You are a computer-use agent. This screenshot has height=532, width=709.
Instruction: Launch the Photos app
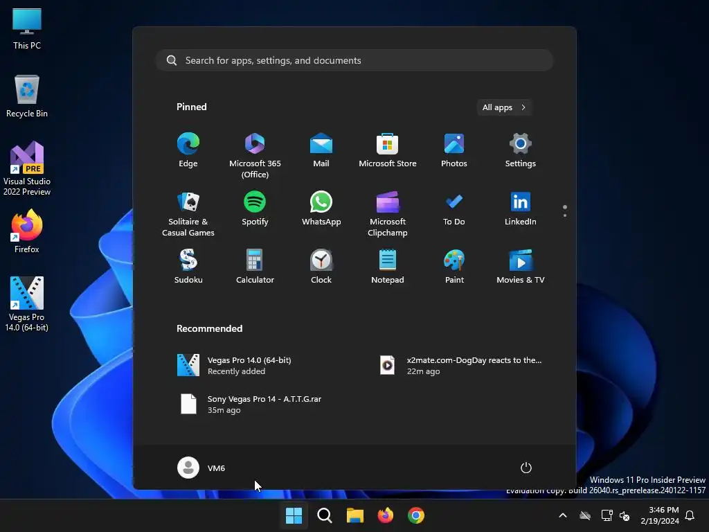pos(454,150)
